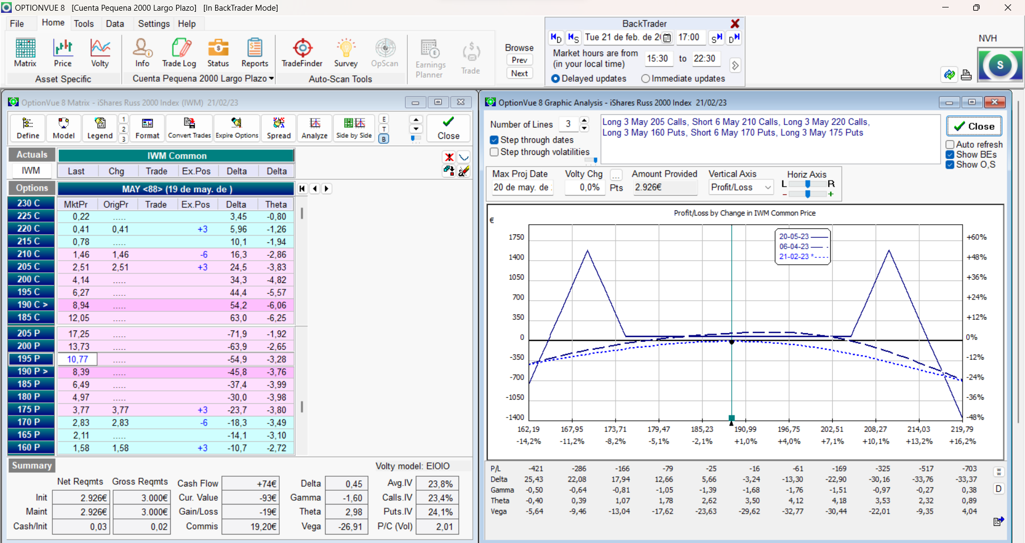Expand BackTrader panel chevron

tap(735, 65)
